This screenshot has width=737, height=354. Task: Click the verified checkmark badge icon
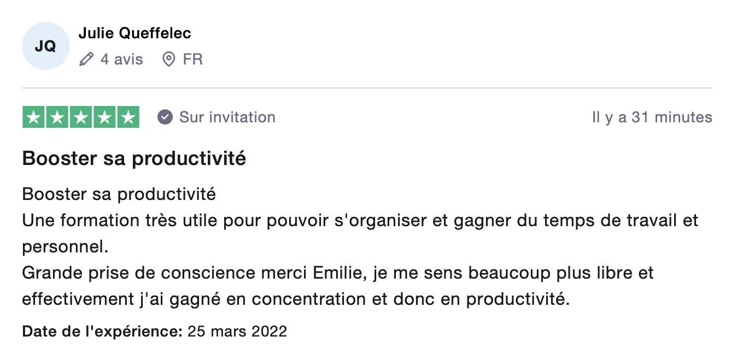pyautogui.click(x=165, y=117)
